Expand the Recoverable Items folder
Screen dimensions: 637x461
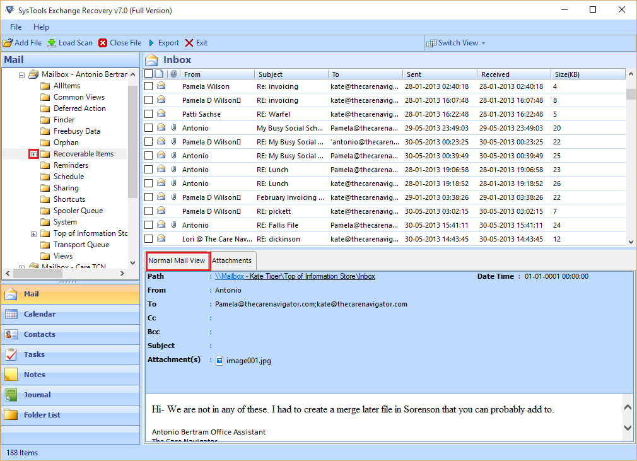[x=34, y=155]
